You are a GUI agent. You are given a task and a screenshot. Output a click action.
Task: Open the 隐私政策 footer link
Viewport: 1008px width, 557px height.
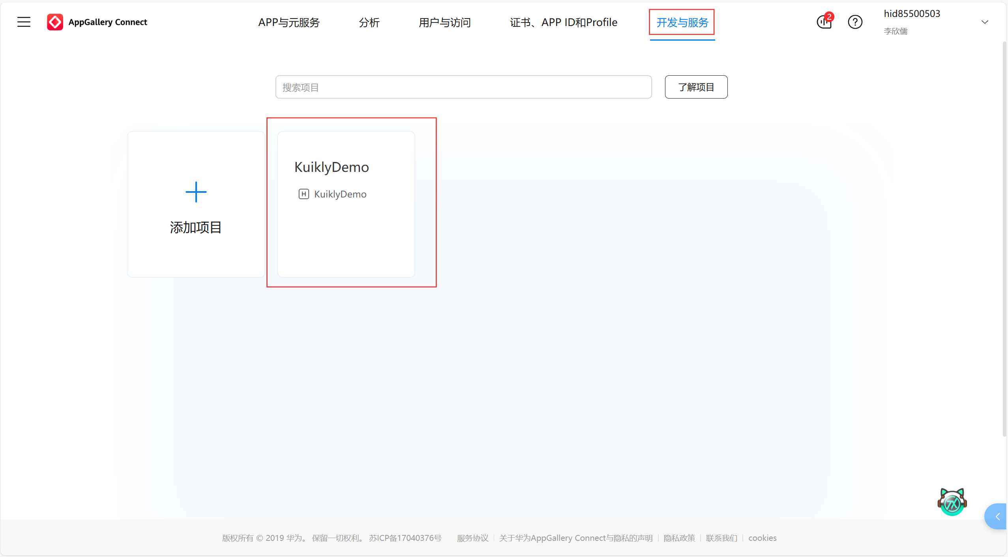click(679, 538)
